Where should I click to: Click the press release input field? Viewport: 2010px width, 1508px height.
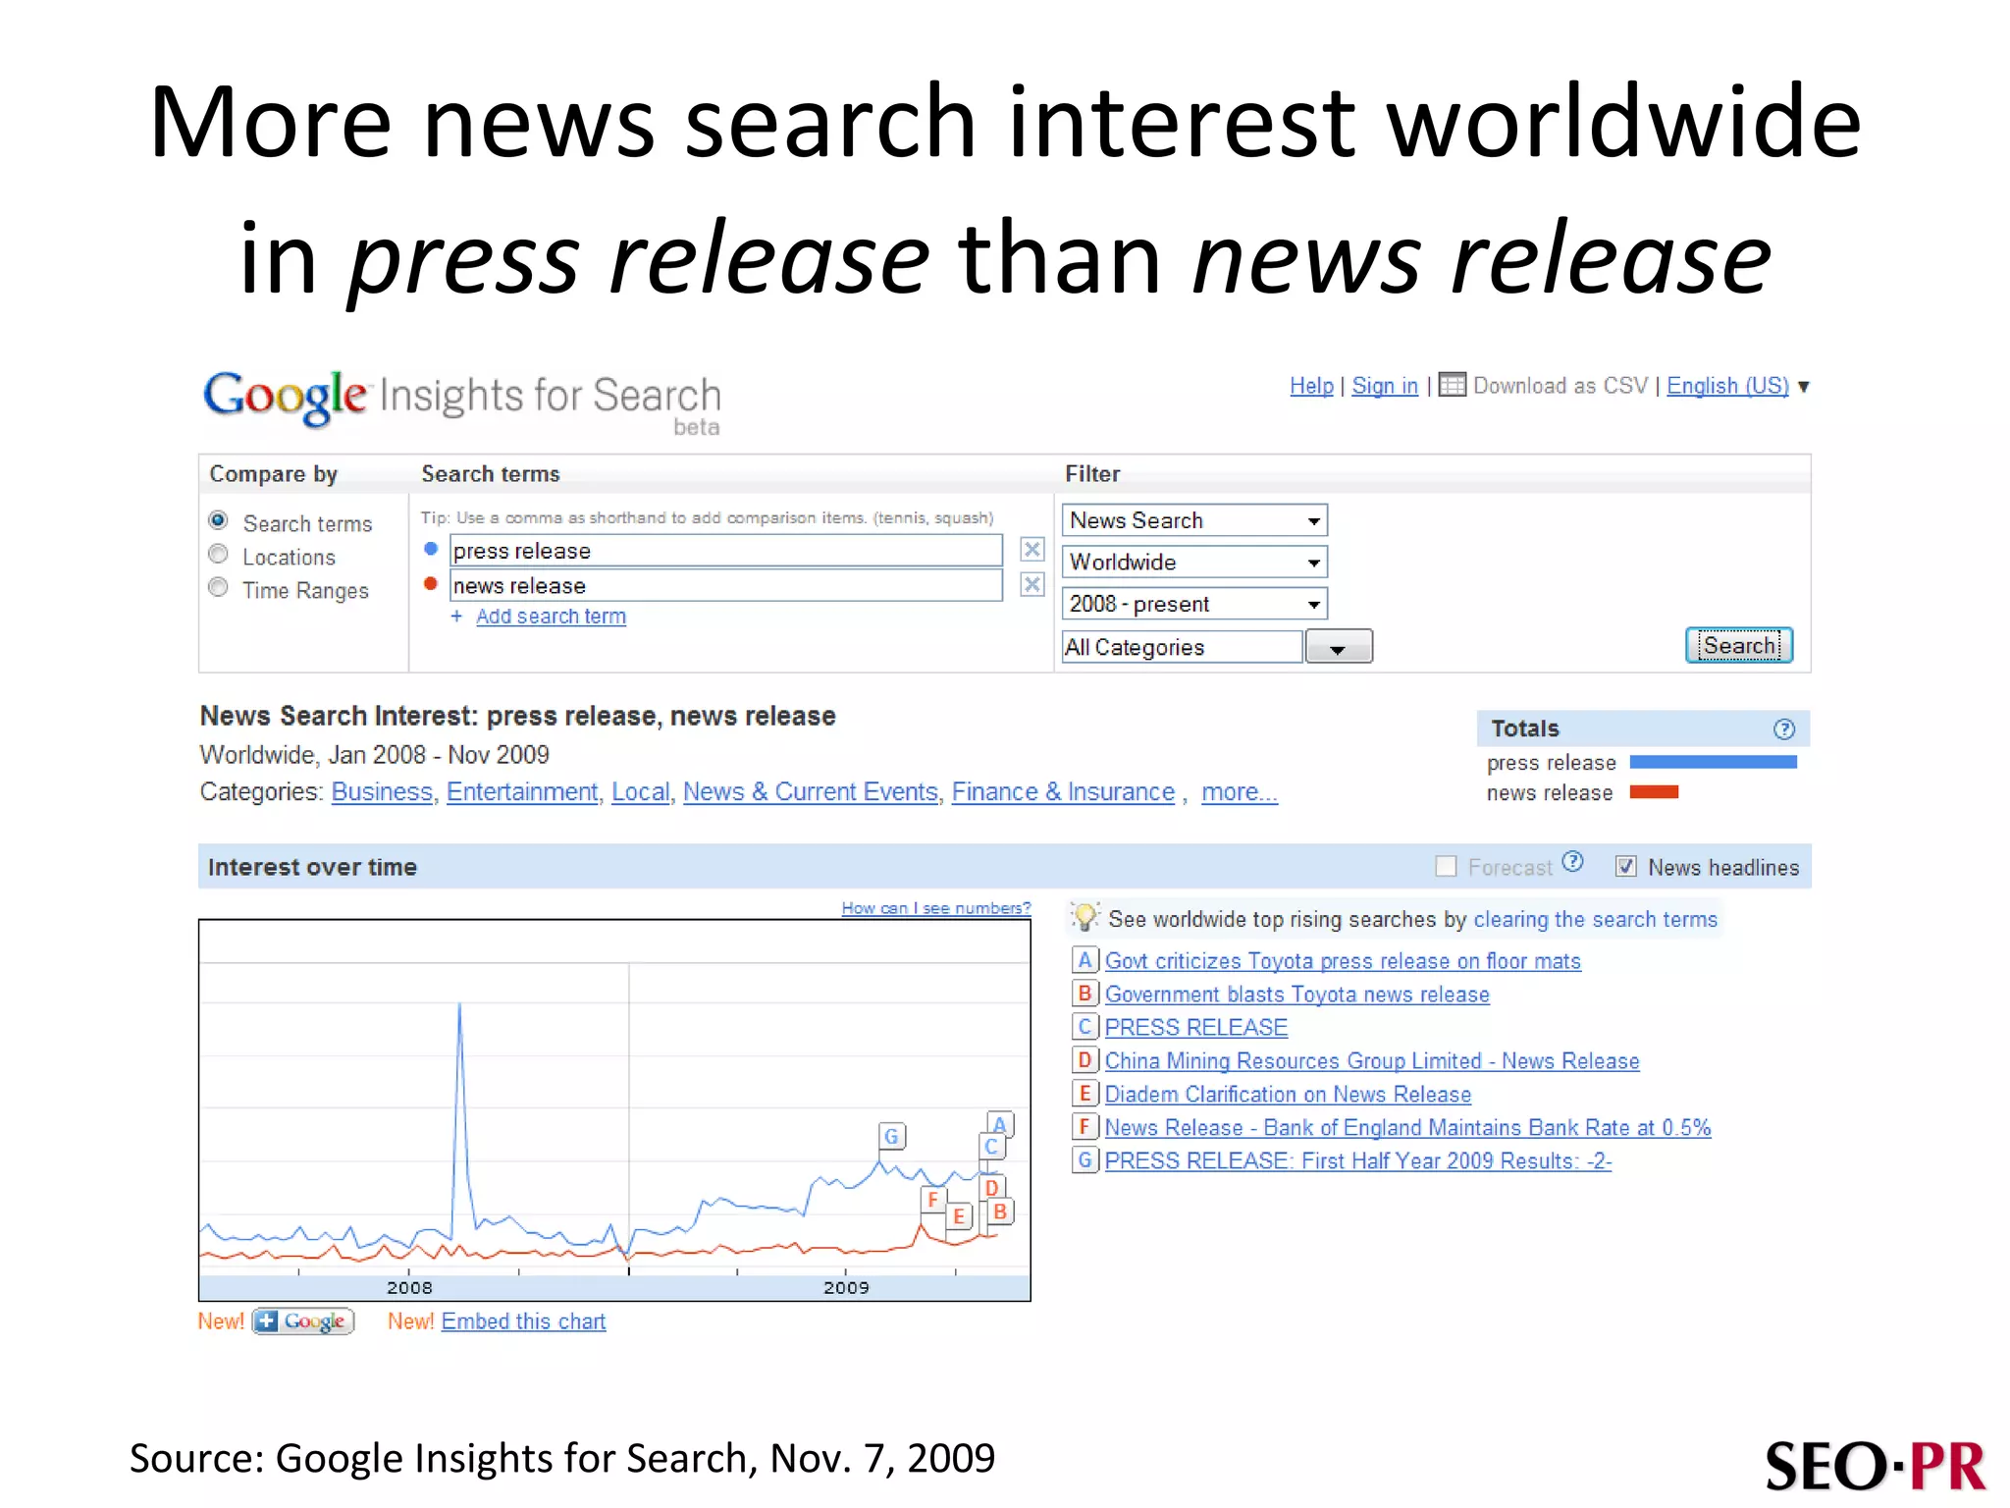click(x=726, y=551)
